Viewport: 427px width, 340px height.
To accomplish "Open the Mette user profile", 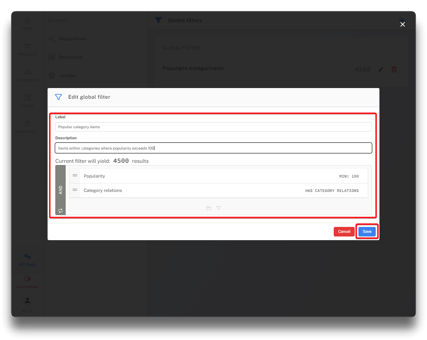I will pos(28,304).
